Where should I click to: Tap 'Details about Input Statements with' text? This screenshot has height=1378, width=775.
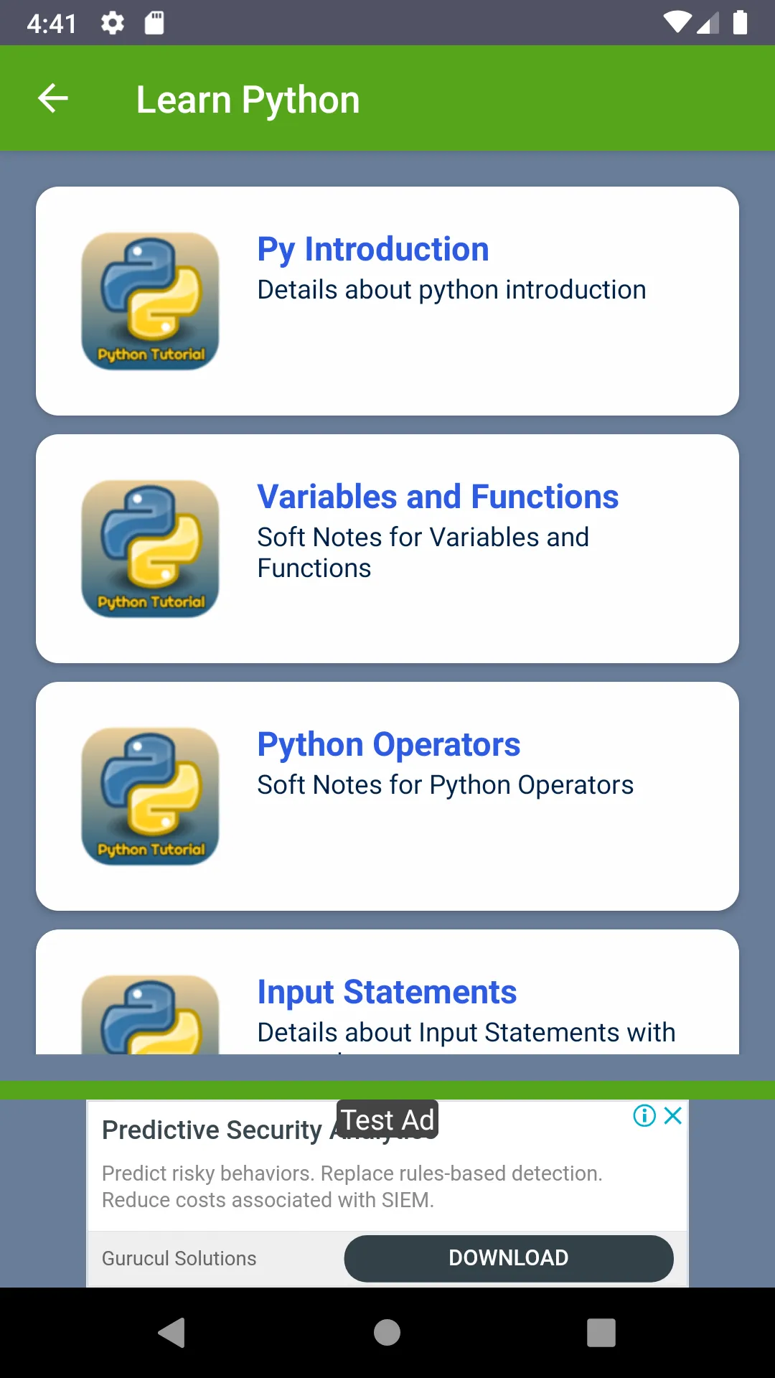pyautogui.click(x=466, y=1033)
